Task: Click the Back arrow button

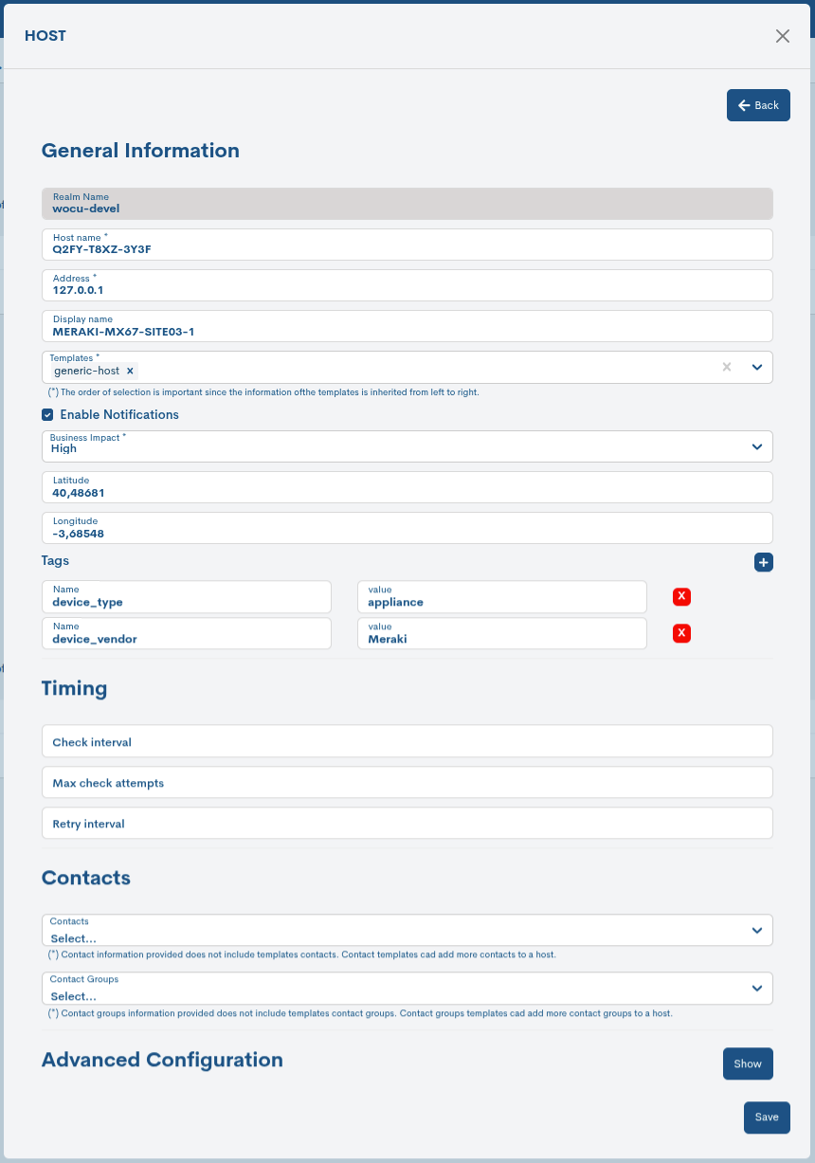Action: (x=757, y=105)
